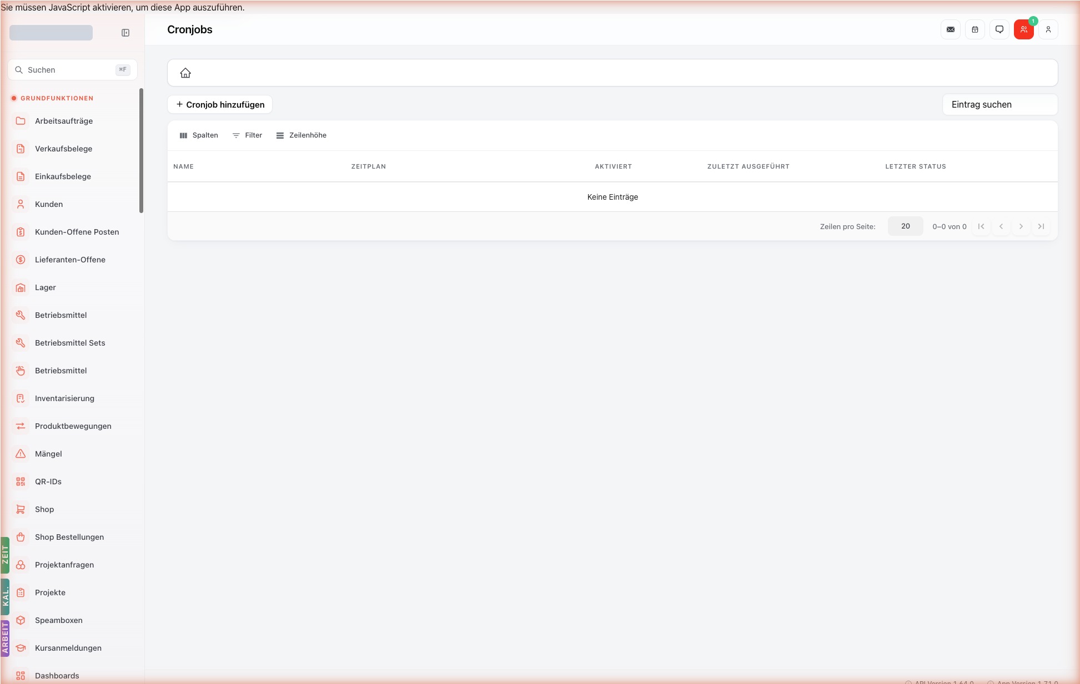Screen dimensions: 1080x684
Task: Click the Verkaufsbelege document icon
Action: coord(21,149)
